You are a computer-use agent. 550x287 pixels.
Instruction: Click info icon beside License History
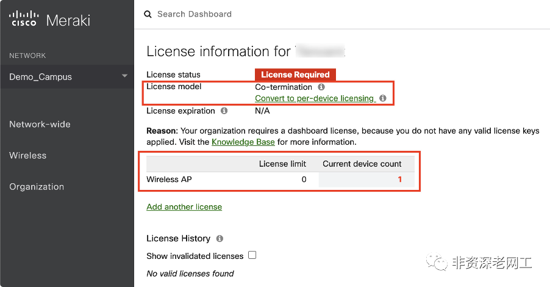coord(220,239)
